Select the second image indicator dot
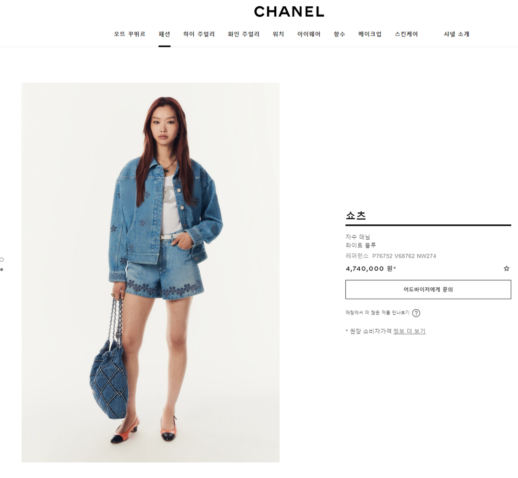The width and height of the screenshot is (518, 478). pos(1,269)
